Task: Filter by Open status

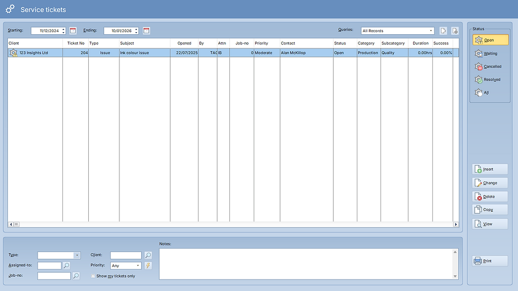Action: tap(491, 40)
